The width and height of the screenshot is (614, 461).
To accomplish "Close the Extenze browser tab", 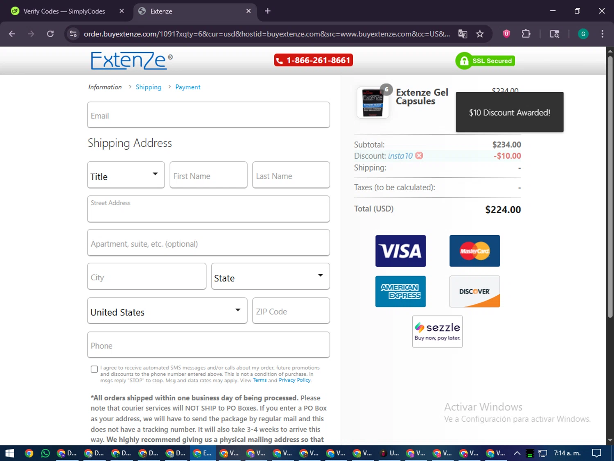I will (248, 11).
